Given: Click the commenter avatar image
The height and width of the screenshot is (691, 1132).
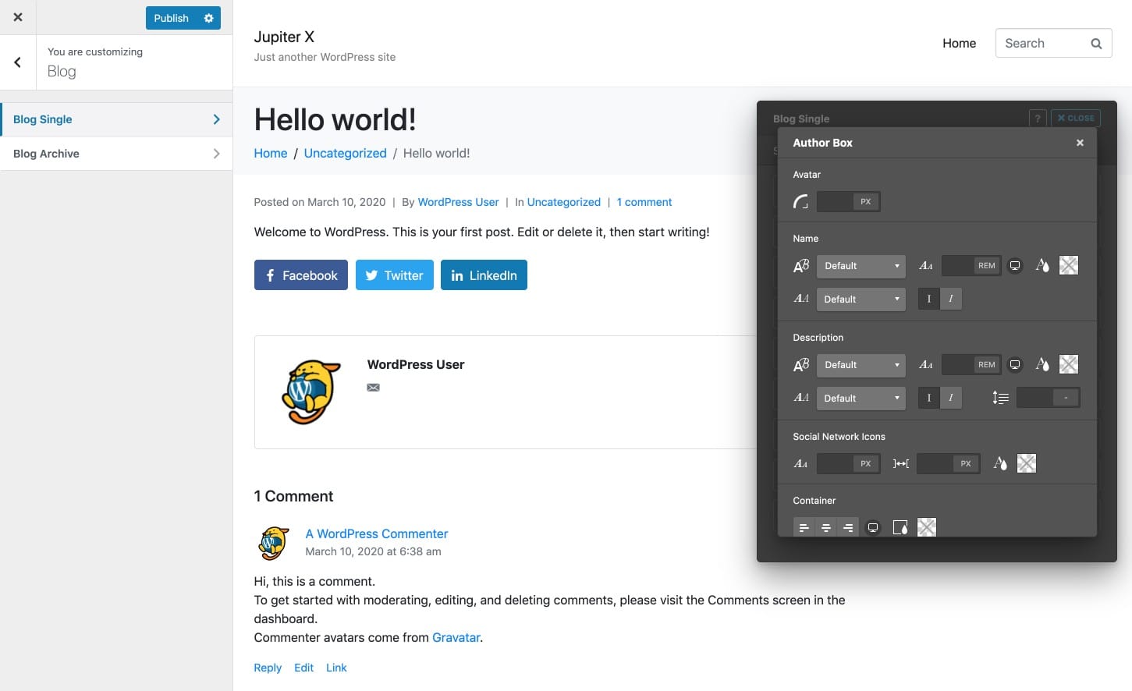Looking at the screenshot, I should pyautogui.click(x=273, y=544).
